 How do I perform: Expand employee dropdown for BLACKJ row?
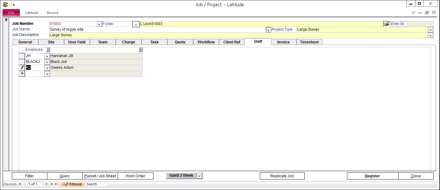tap(47, 62)
